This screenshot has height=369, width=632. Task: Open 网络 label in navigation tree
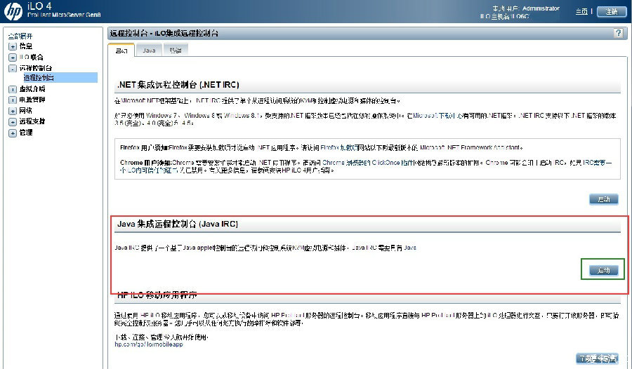click(x=26, y=110)
